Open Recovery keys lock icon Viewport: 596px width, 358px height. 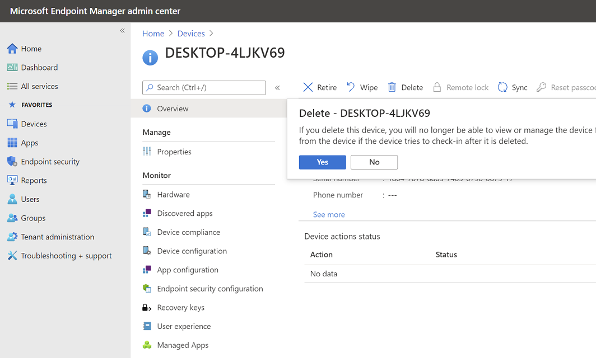point(147,308)
